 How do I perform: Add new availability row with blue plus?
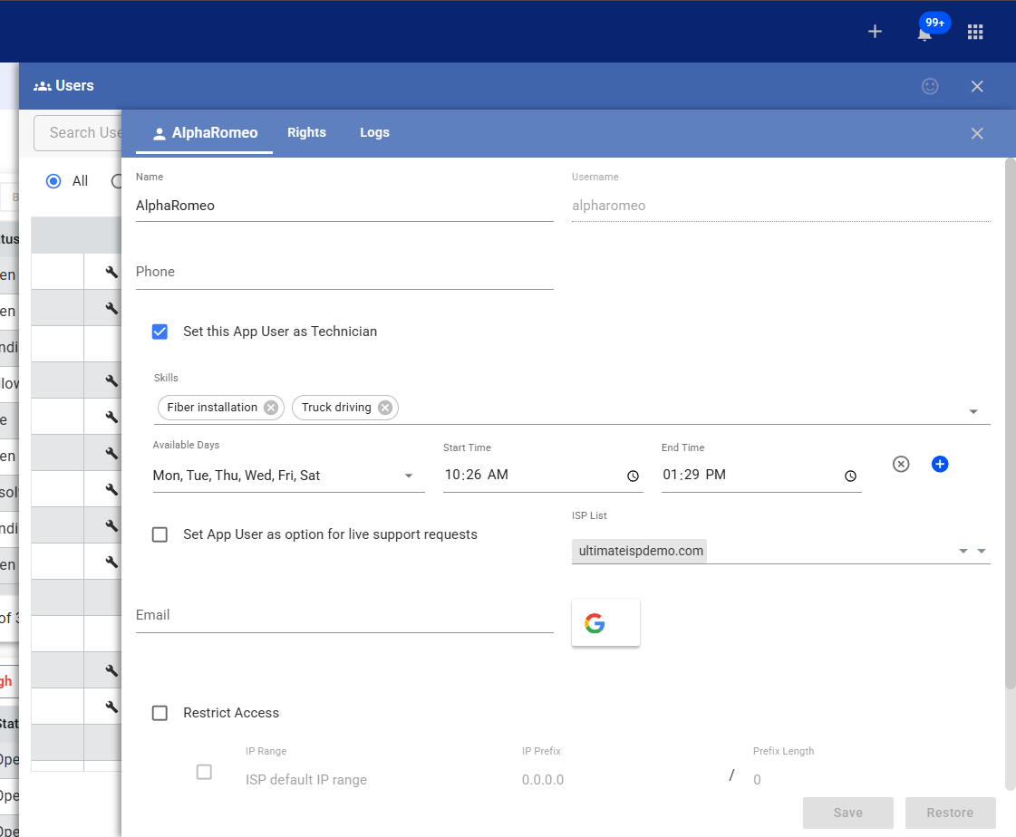click(x=940, y=464)
